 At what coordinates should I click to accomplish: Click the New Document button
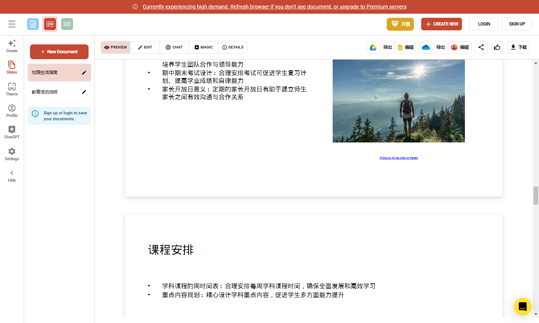coord(59,52)
